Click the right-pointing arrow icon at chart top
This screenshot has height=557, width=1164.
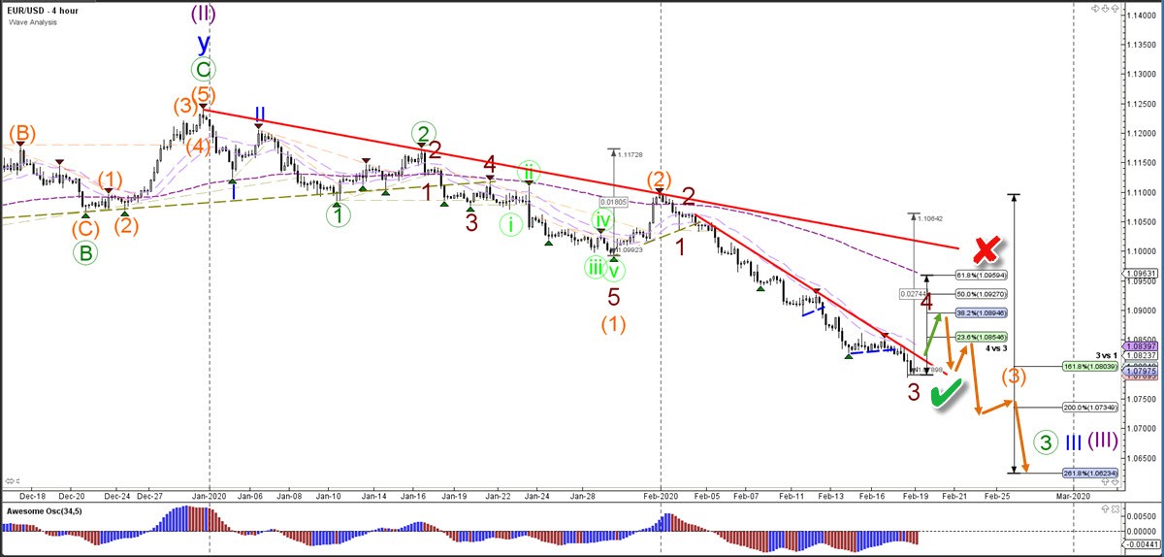(x=1095, y=8)
